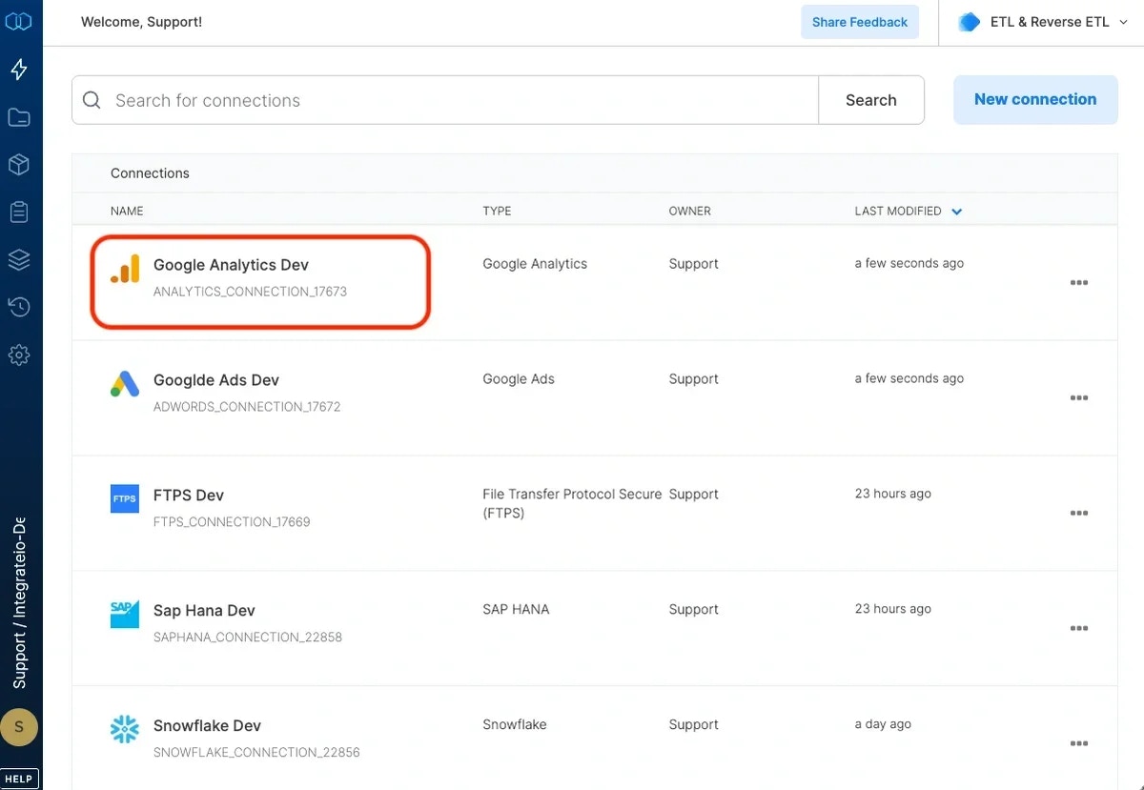Open the ETL & Reverse ETL dropdown
The height and width of the screenshot is (790, 1144).
(x=1041, y=21)
